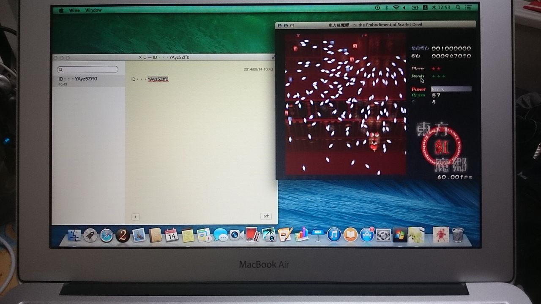Click the Touhou game window title bar
Image resolution: width=541 pixels, height=304 pixels.
376,25
